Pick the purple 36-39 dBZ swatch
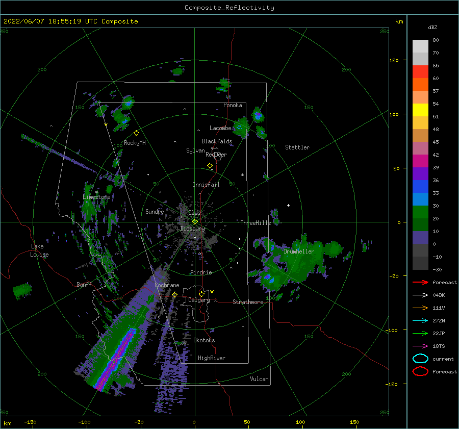Viewport: 459px width, 429px height. (420, 174)
